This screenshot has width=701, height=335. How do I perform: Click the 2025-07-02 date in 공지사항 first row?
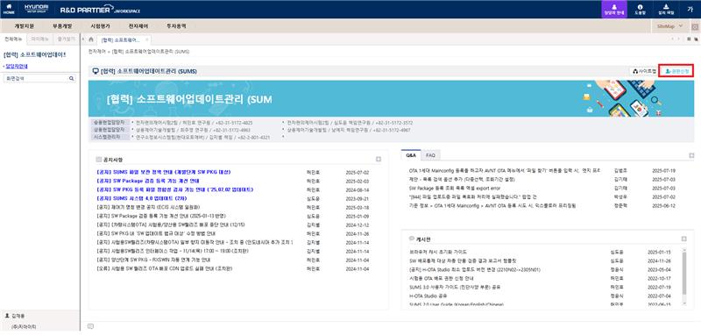pos(358,172)
